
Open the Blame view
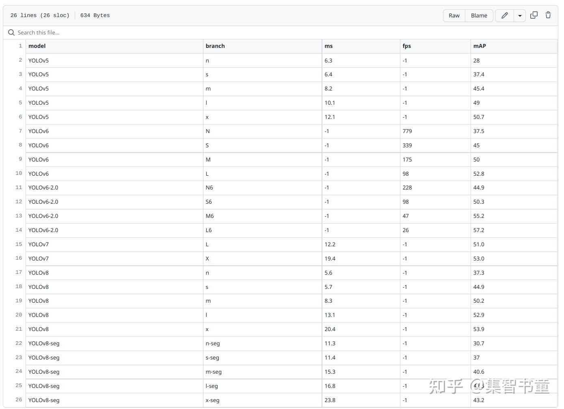[x=479, y=15]
